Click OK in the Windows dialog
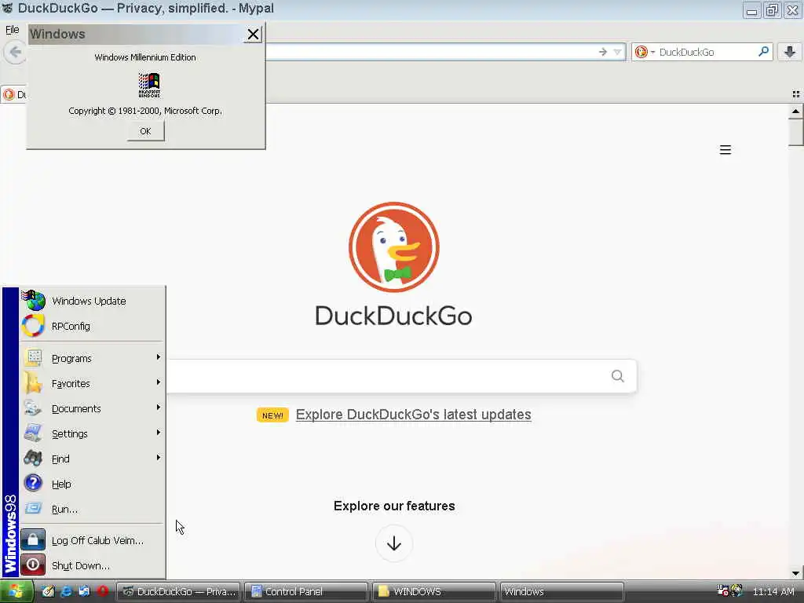Viewport: 804px width, 603px height. point(145,131)
